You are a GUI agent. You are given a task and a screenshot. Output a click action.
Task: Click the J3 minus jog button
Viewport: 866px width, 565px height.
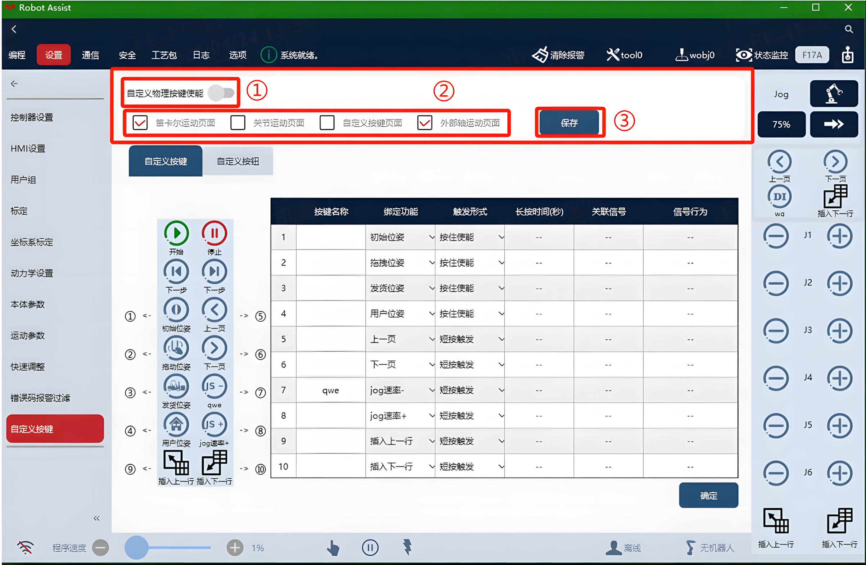click(x=776, y=331)
